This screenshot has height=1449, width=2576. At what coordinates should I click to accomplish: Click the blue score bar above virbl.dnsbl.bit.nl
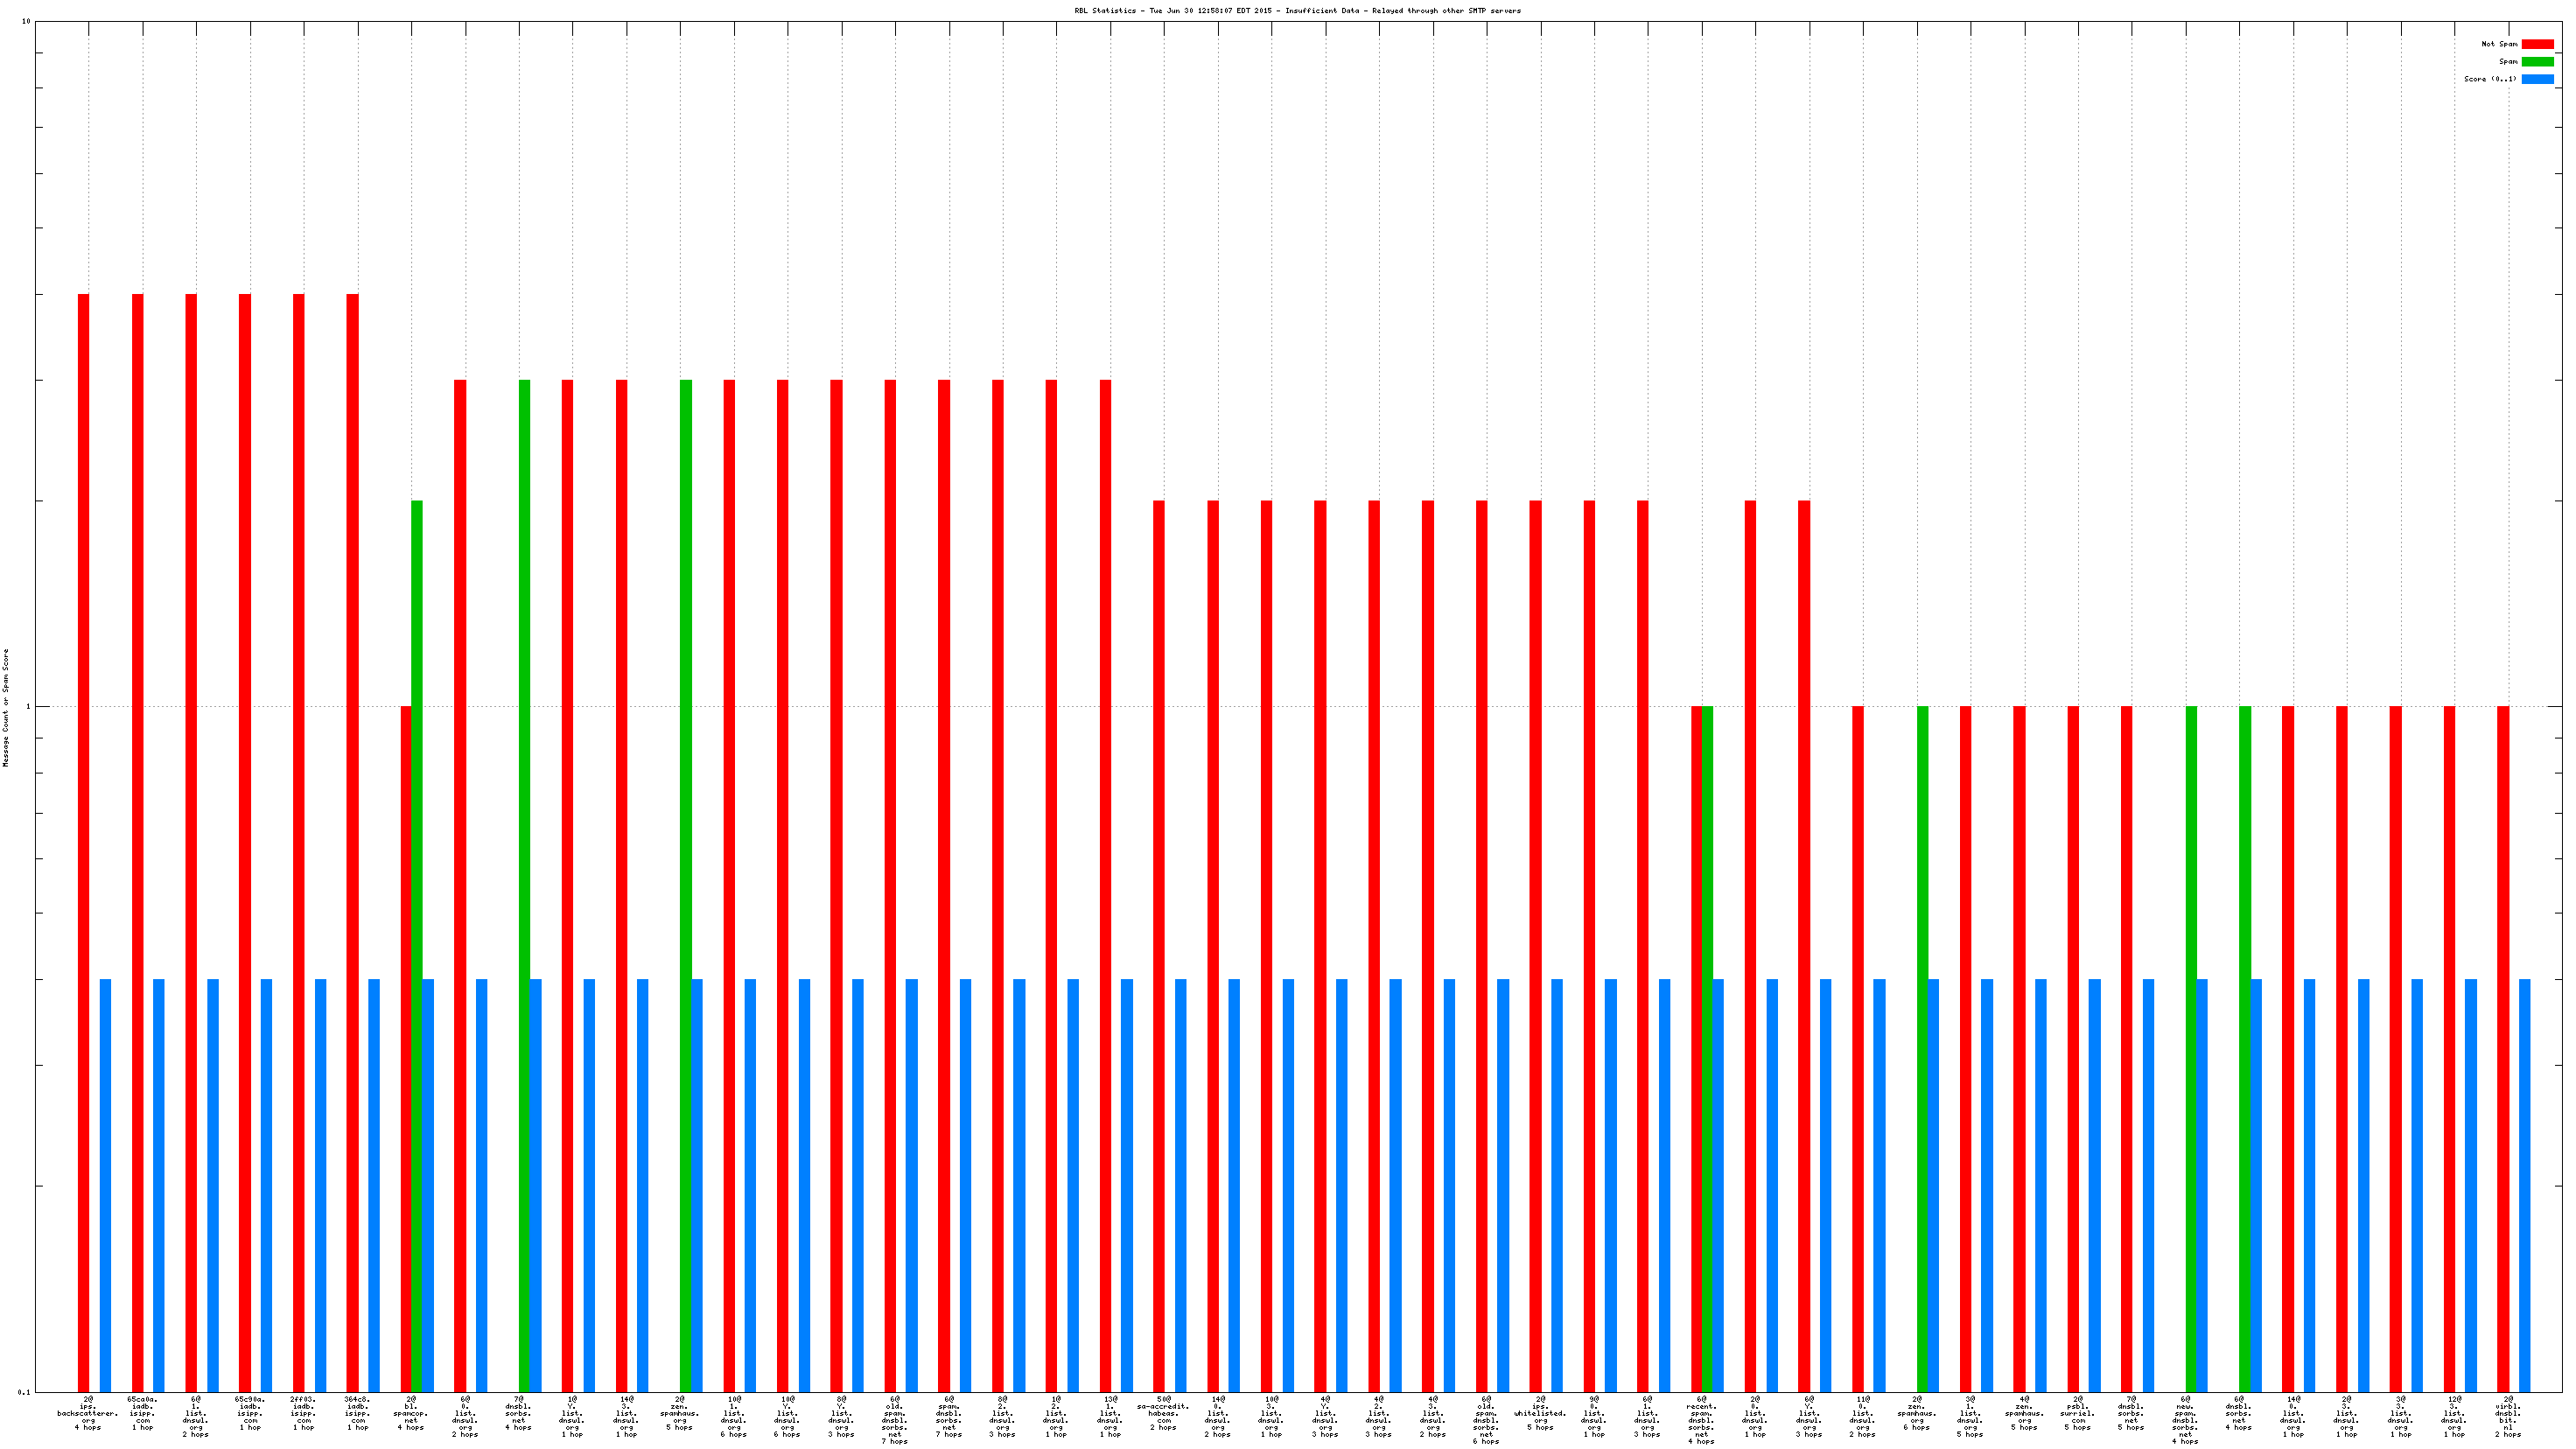pos(2524,1185)
